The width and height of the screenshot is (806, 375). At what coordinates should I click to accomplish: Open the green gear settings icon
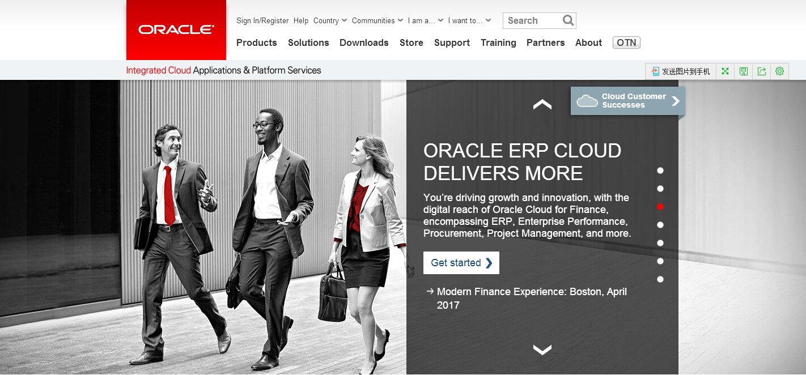click(780, 71)
